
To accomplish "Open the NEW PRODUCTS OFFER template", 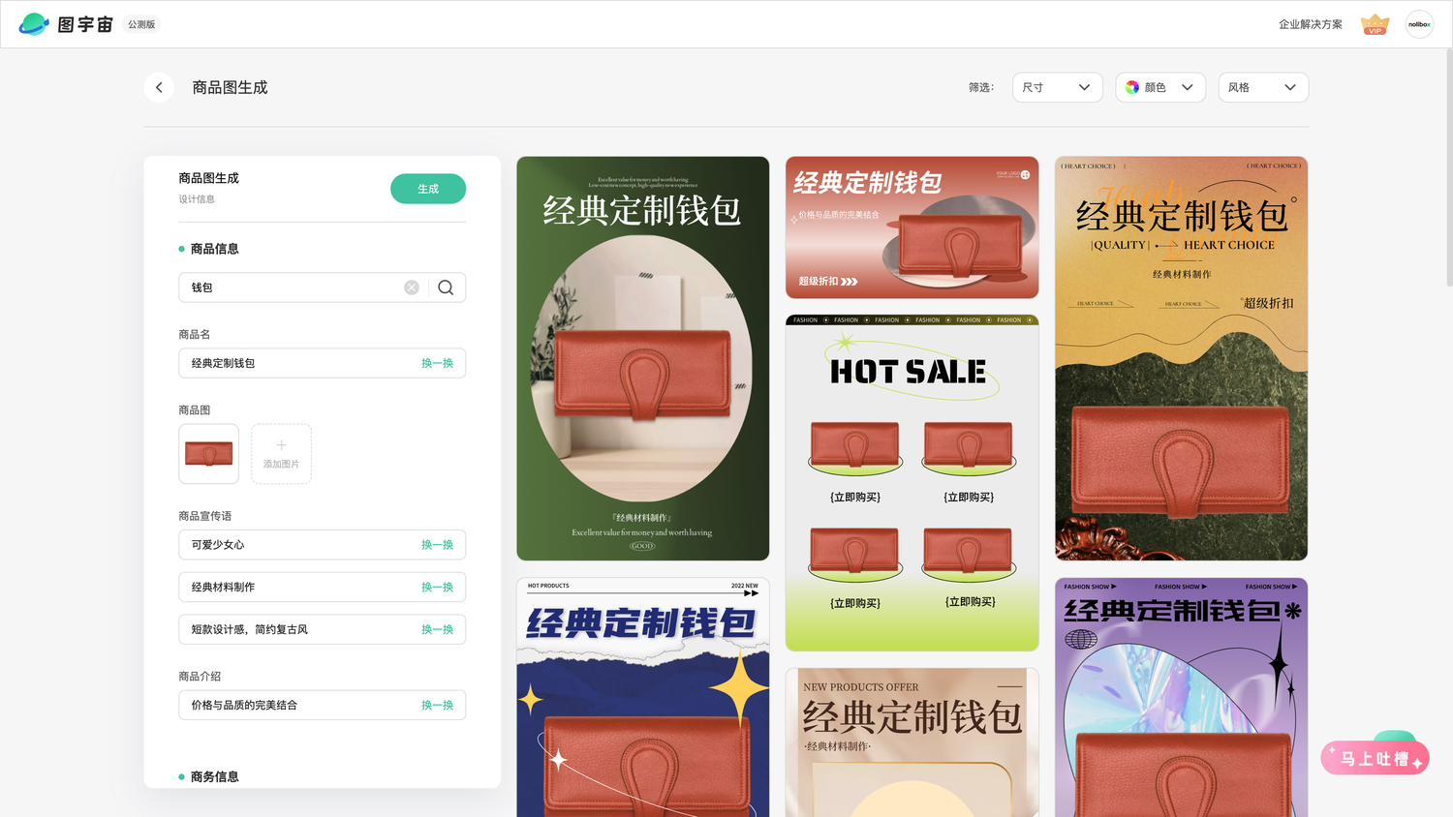I will (912, 742).
